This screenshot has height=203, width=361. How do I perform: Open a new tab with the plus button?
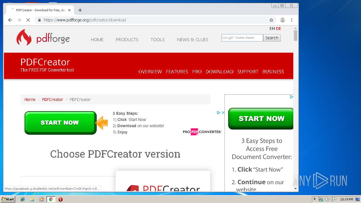coord(80,10)
